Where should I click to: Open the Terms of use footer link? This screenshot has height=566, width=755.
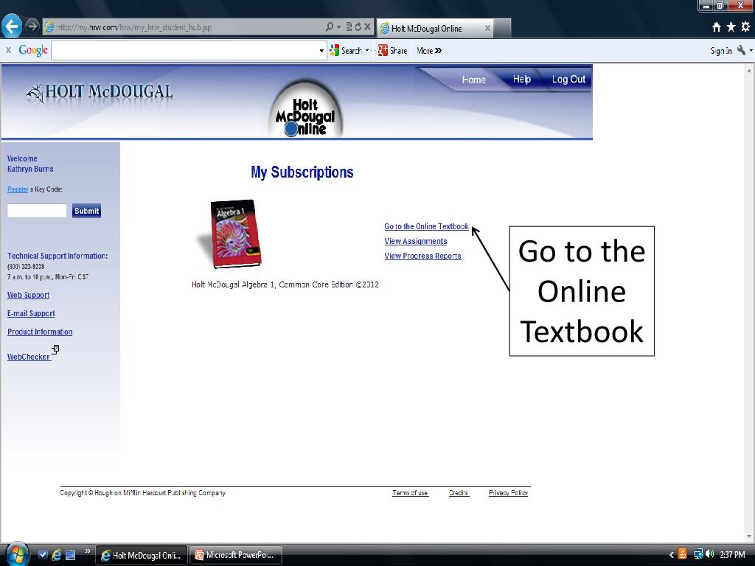pos(410,493)
